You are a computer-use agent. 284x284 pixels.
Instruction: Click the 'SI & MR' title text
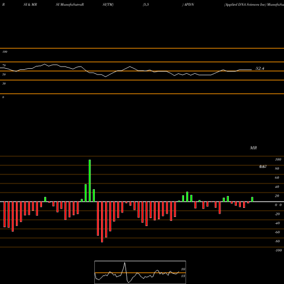30,5
